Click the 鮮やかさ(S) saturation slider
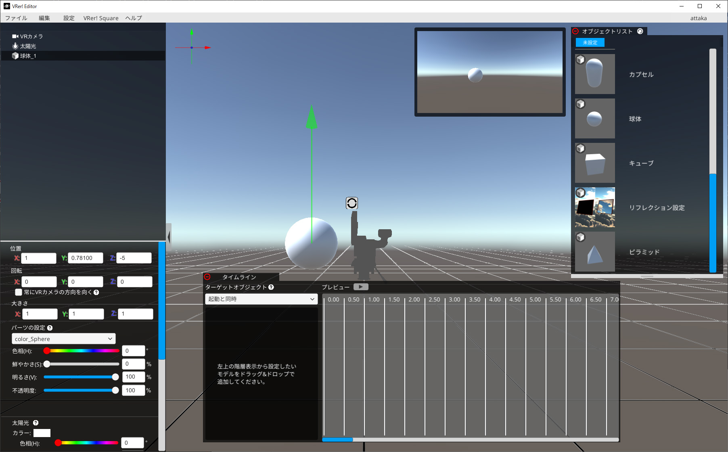This screenshot has height=452, width=728. pyautogui.click(x=82, y=364)
